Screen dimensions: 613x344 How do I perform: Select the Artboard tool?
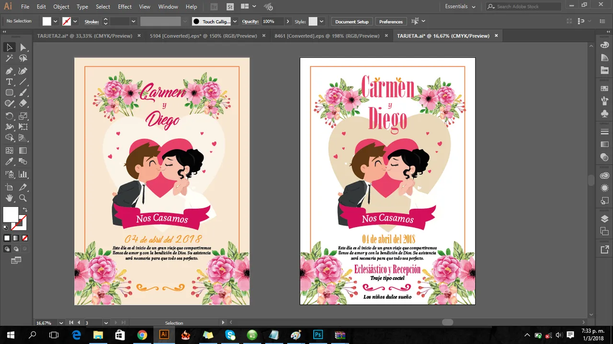coord(9,187)
